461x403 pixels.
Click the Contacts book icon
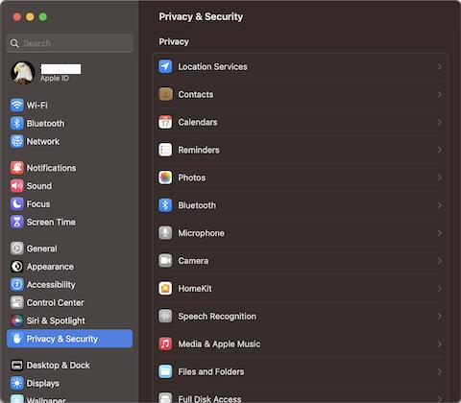pos(165,94)
